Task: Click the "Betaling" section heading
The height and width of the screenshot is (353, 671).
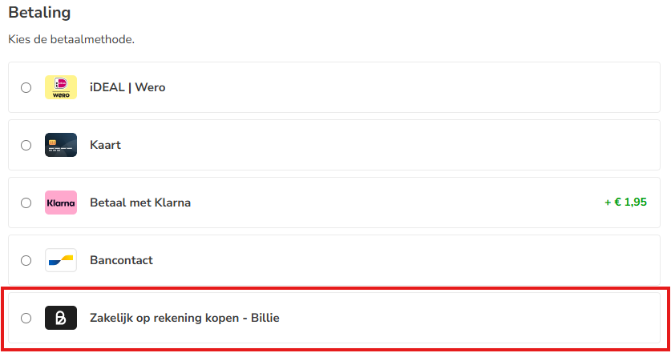Action: [39, 13]
